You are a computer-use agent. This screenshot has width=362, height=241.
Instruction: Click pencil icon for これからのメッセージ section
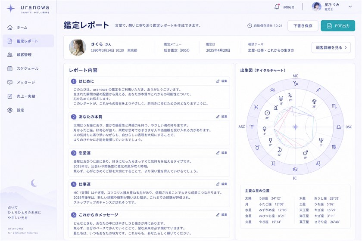click(218, 214)
